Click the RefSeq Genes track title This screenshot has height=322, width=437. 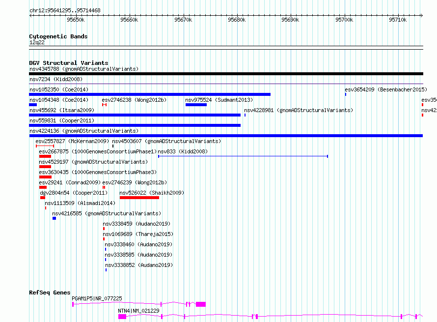[x=50, y=293]
